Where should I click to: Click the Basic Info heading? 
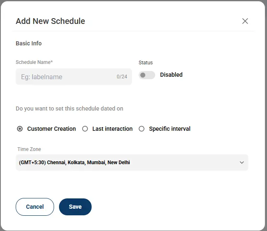(28, 43)
